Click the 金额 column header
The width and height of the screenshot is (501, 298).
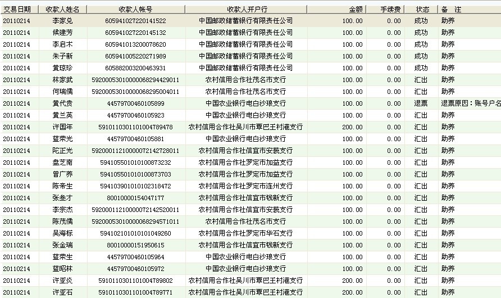pos(336,9)
